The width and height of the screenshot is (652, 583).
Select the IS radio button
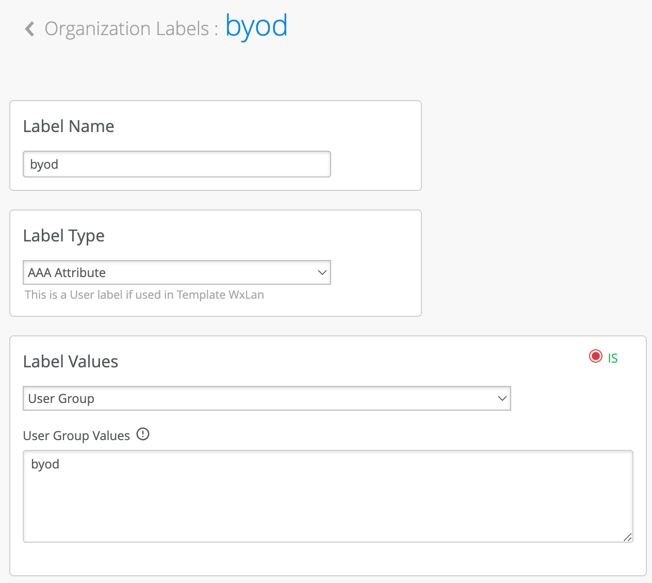[x=596, y=357]
